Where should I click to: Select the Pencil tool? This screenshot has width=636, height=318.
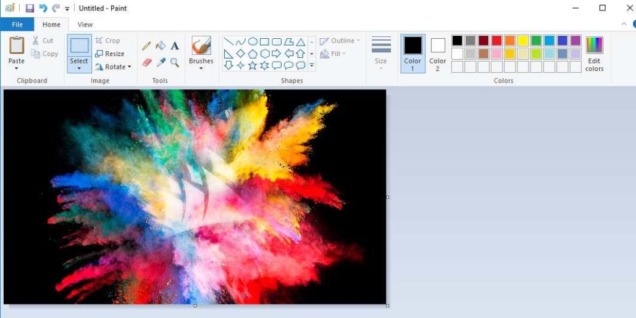pyautogui.click(x=146, y=46)
